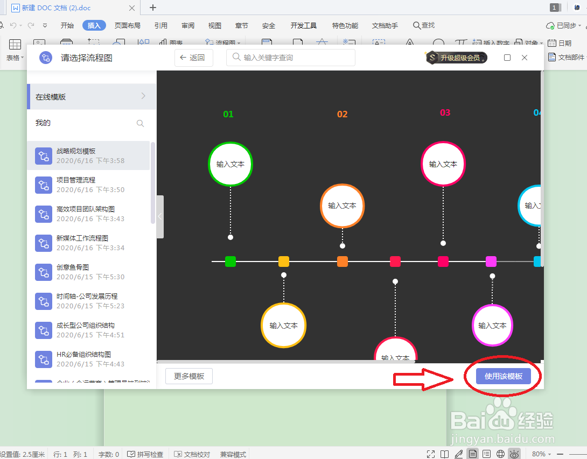Click the icon of 创意鱼骨图 item
The height and width of the screenshot is (459, 587).
coord(44,272)
